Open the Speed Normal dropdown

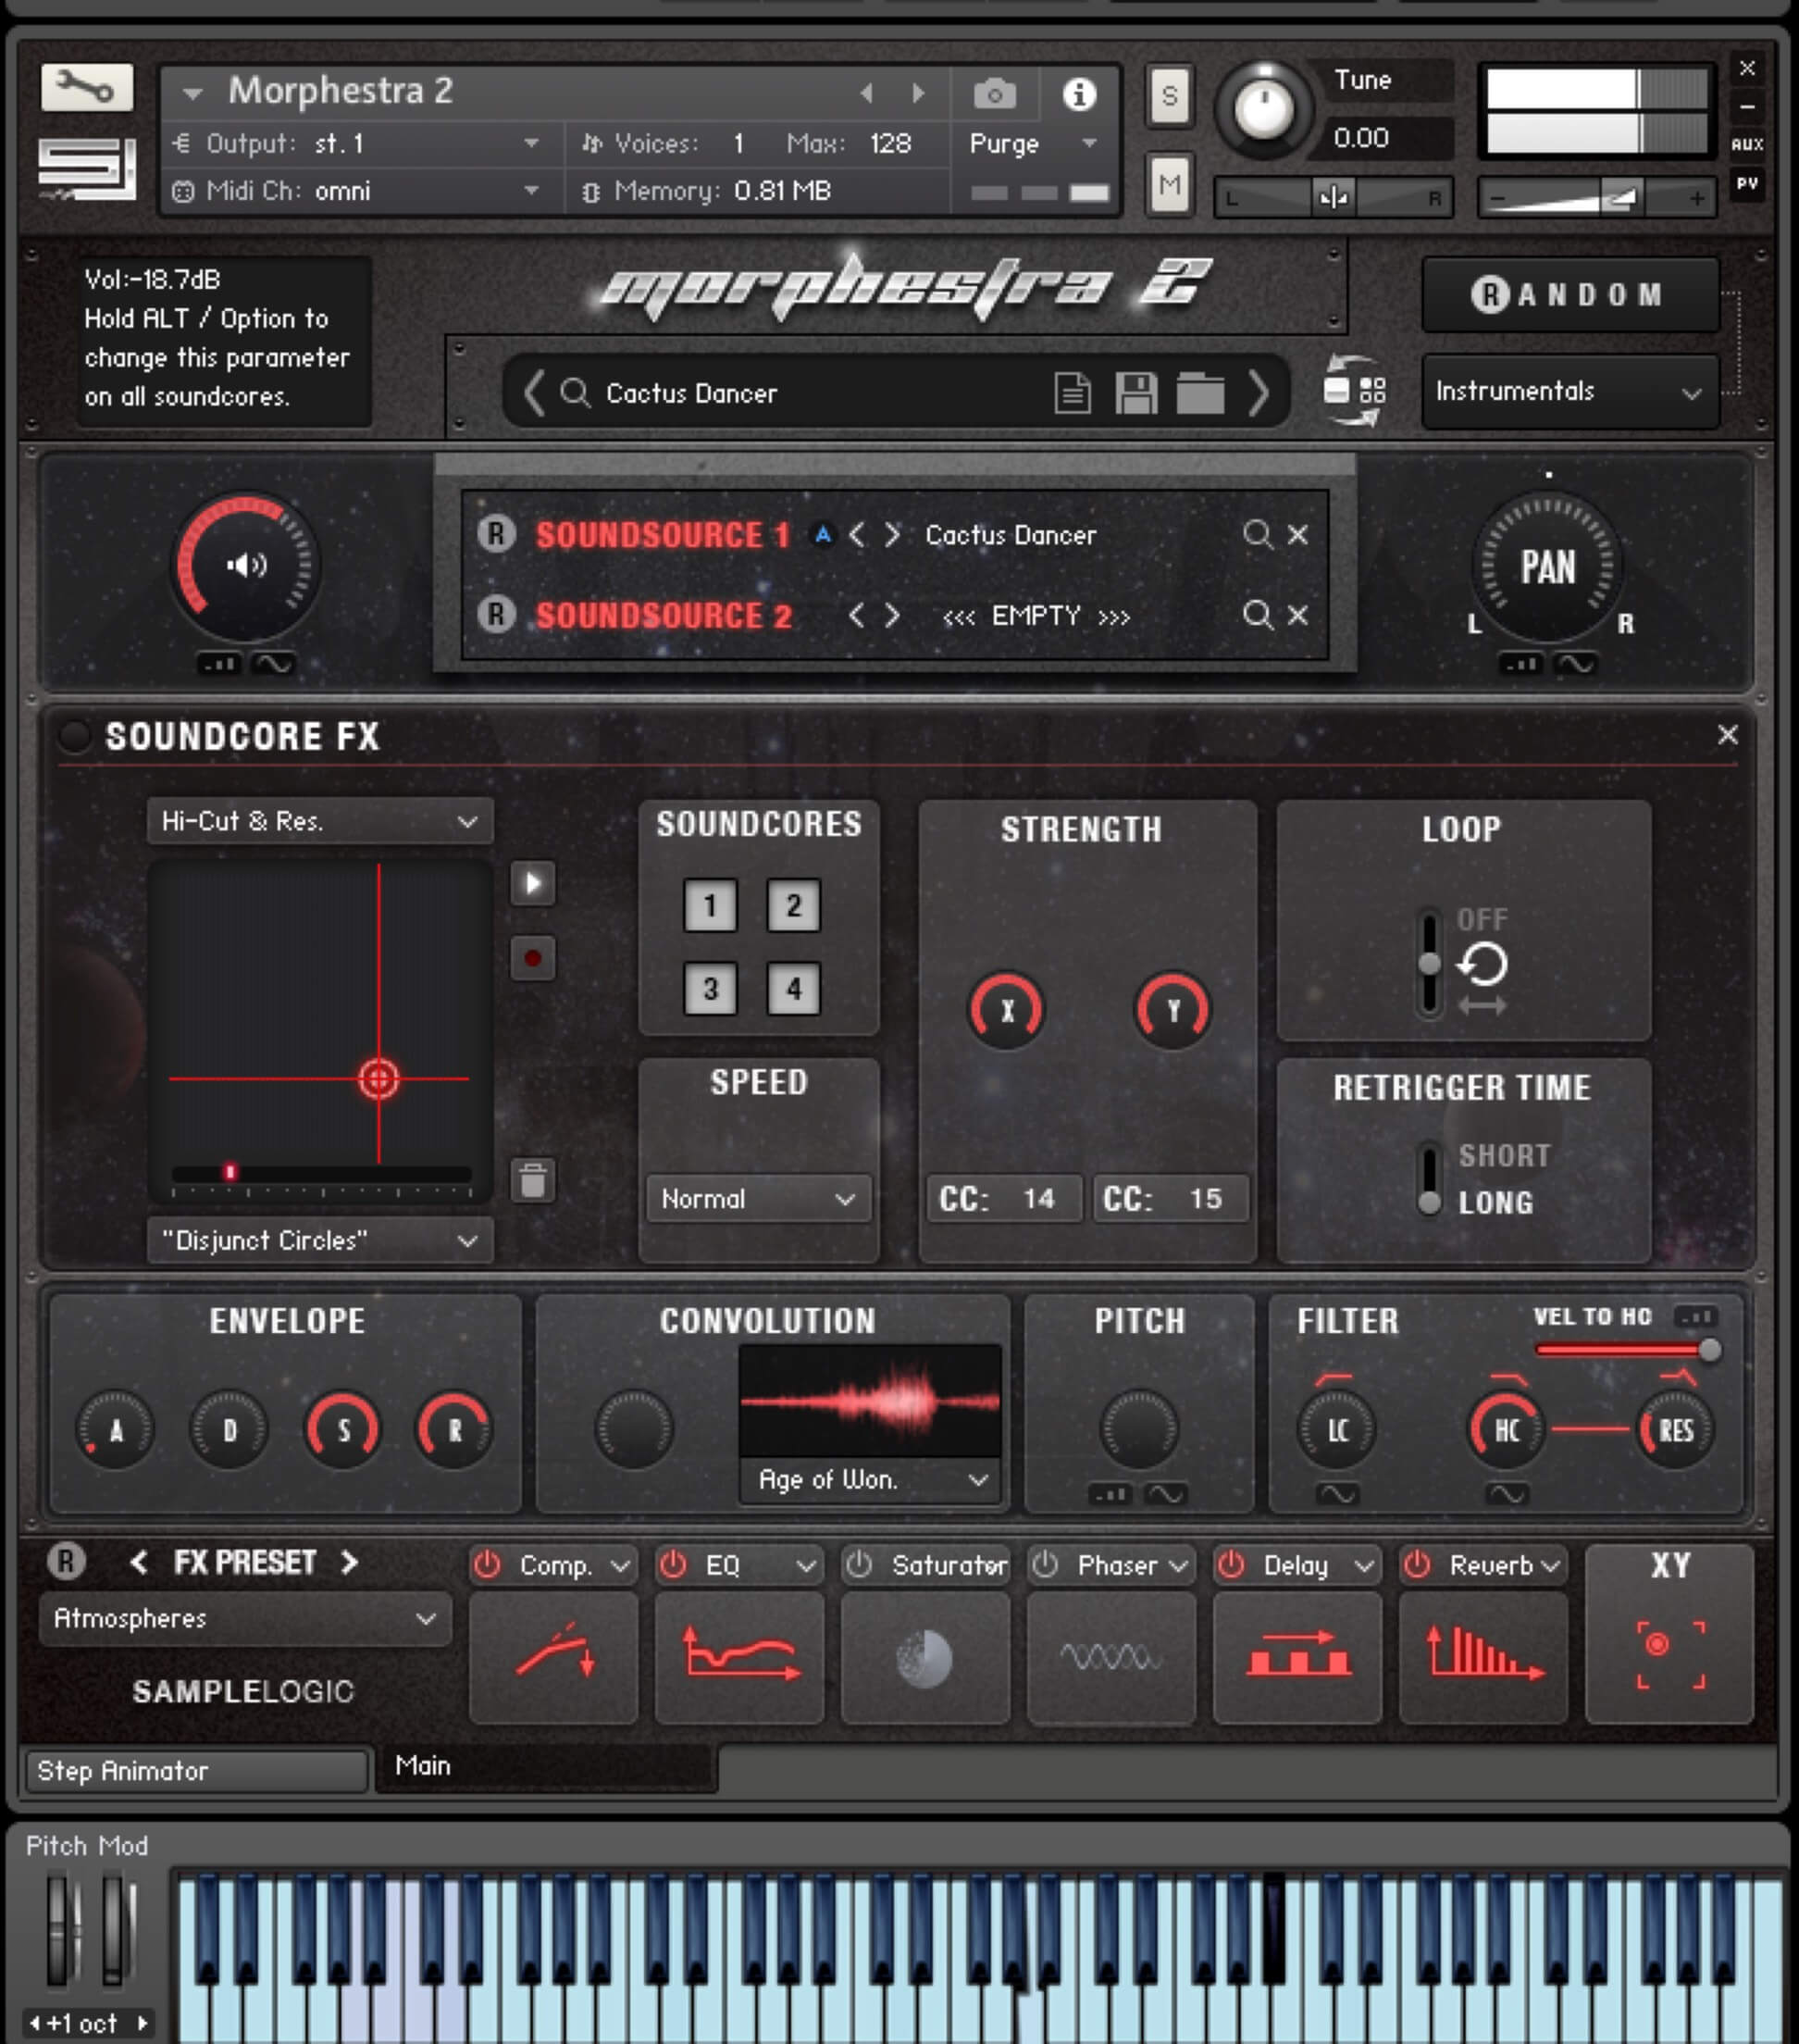pyautogui.click(x=758, y=1198)
